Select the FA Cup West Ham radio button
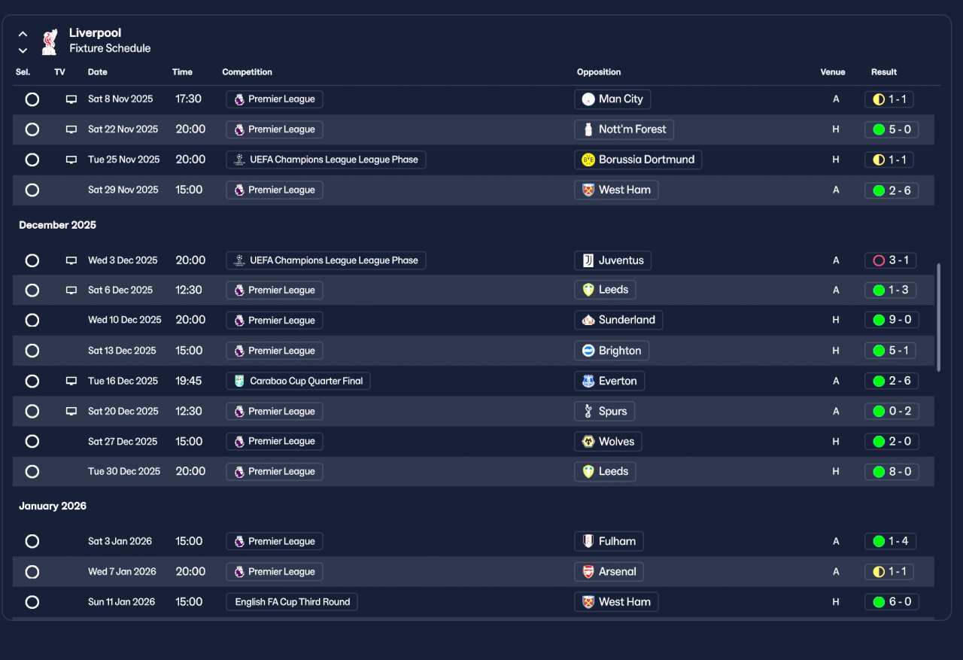 click(x=32, y=602)
